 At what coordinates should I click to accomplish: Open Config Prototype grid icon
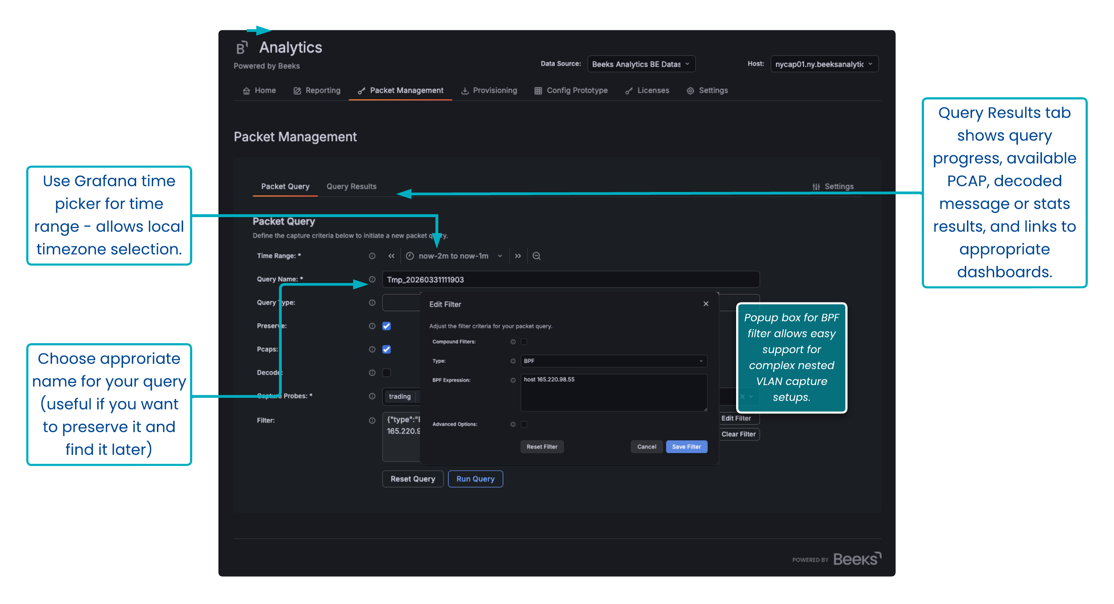tap(538, 90)
